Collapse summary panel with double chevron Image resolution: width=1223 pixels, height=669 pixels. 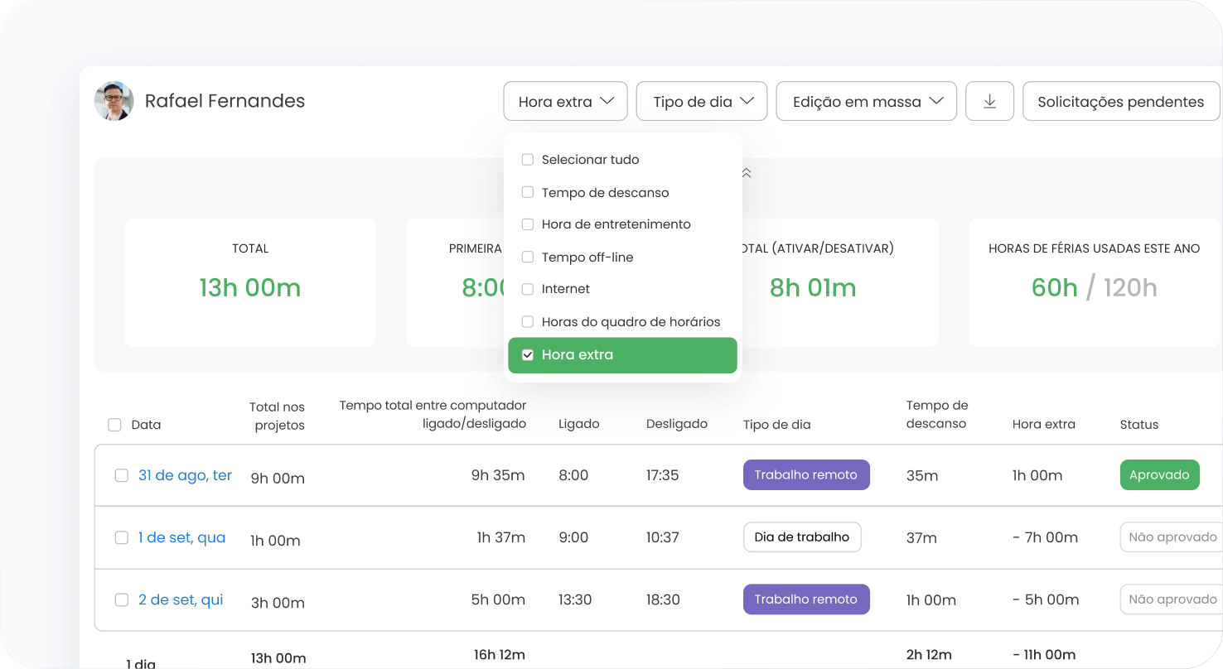point(746,173)
